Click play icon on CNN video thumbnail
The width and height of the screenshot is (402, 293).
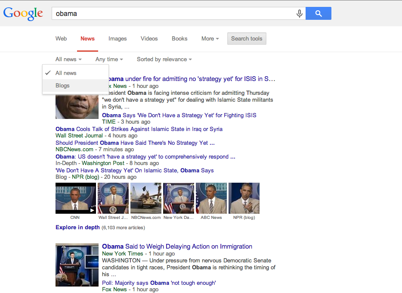pos(92,210)
